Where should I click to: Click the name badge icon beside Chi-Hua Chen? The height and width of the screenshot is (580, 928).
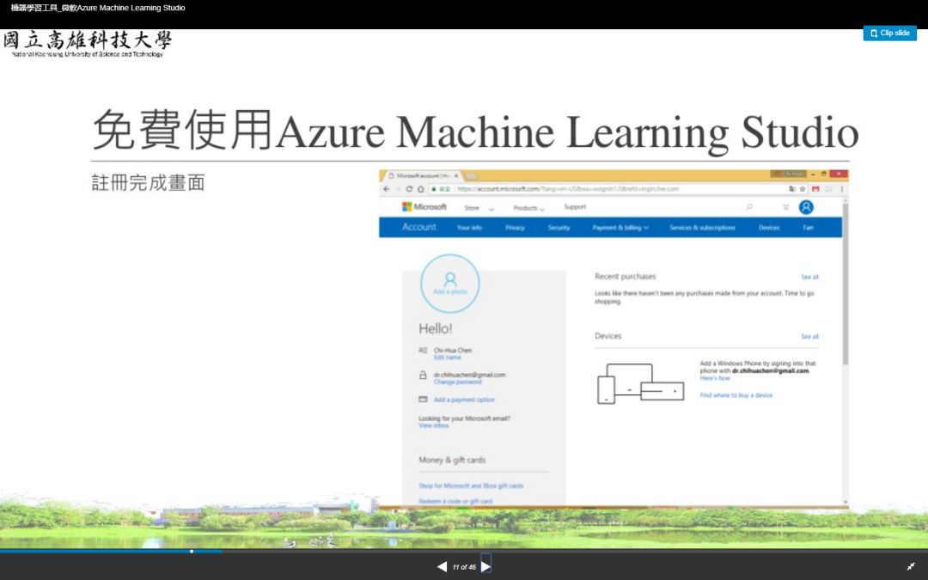[x=423, y=351]
